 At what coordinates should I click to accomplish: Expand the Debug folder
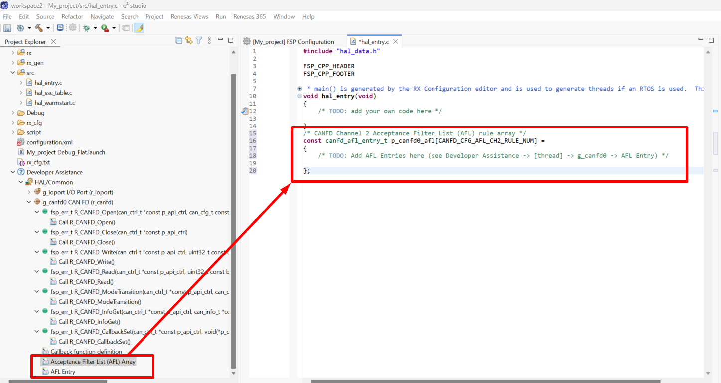coord(13,113)
